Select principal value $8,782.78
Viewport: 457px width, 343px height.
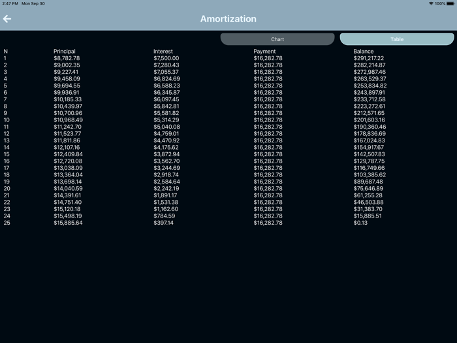[x=67, y=58]
